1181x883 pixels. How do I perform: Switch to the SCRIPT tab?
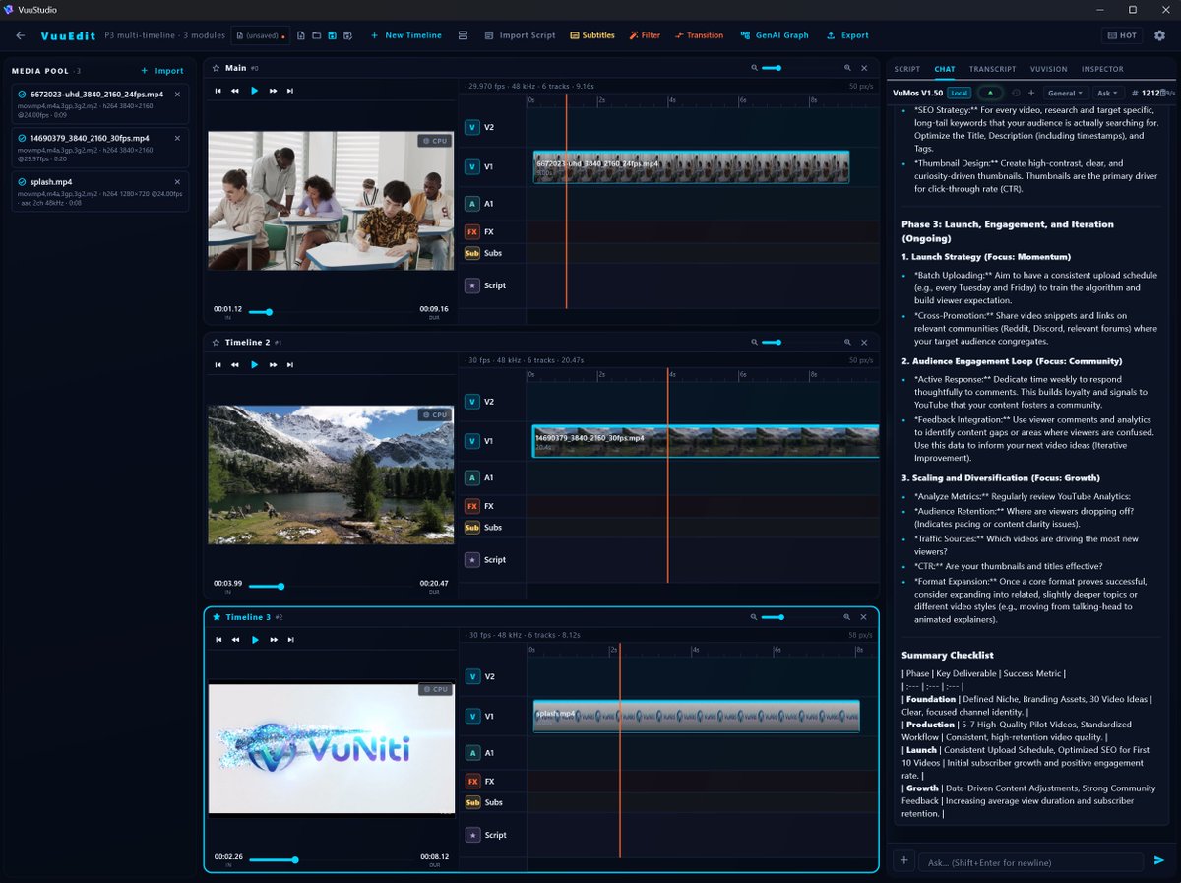[906, 69]
